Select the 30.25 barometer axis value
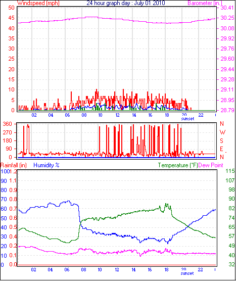236x286 pixels. pos(227,18)
